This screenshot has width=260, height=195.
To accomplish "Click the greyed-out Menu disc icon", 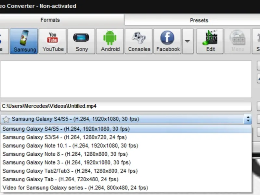I will point(238,41).
